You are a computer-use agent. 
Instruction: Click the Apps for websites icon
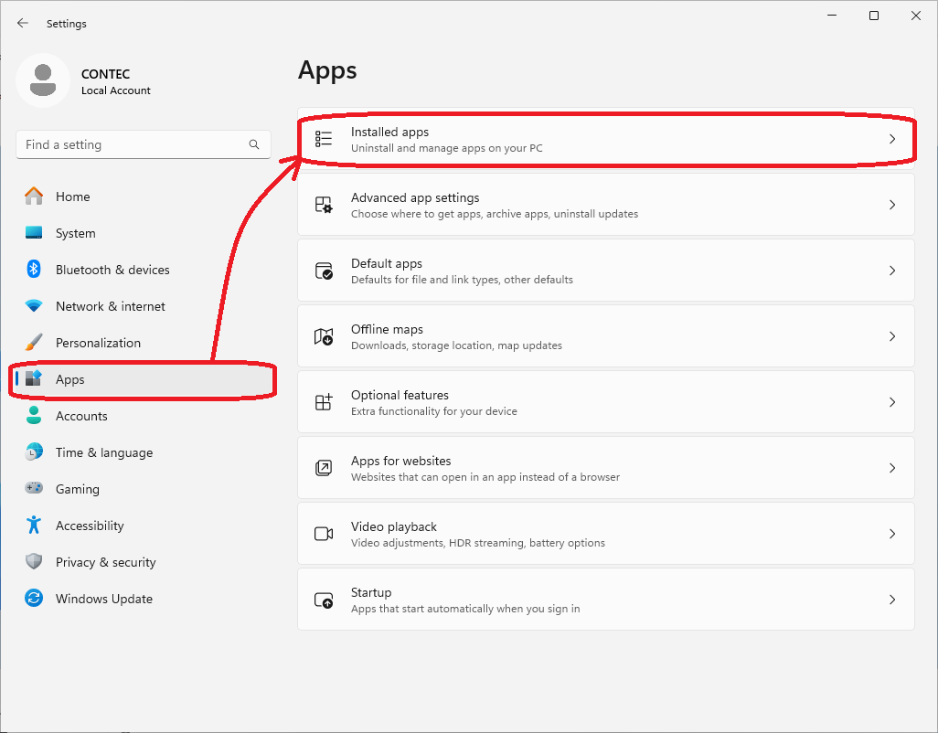324,468
